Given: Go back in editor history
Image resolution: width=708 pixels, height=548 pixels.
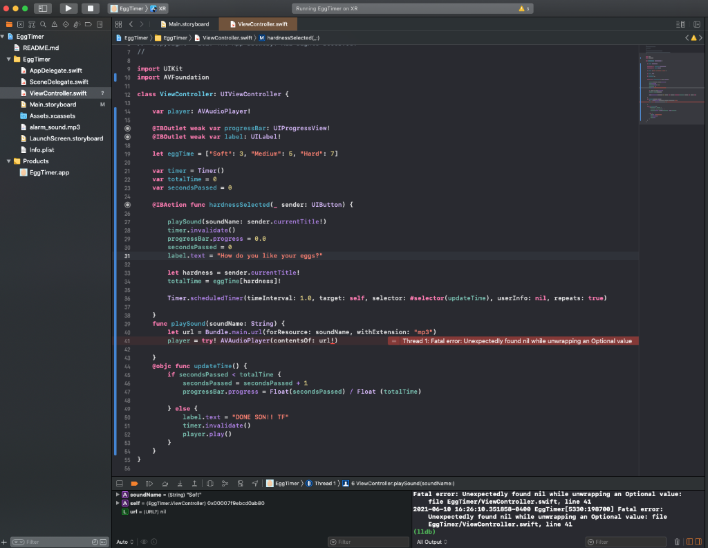Looking at the screenshot, I should (x=131, y=24).
